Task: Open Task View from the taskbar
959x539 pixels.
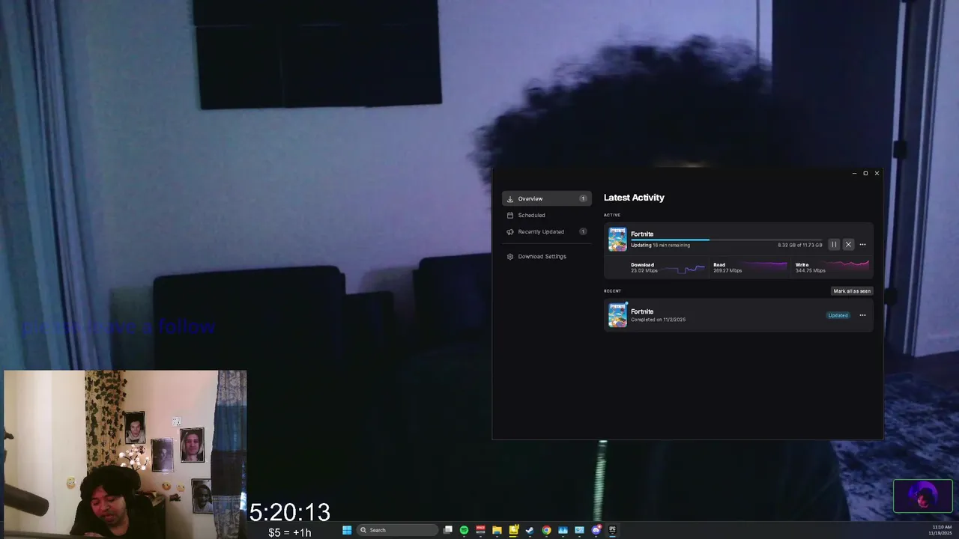Action: pos(448,530)
